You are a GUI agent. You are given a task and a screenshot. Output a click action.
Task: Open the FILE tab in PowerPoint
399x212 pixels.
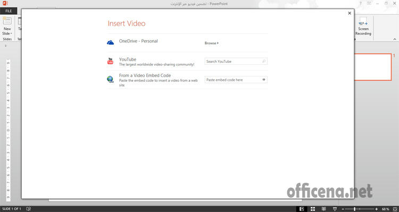pos(9,11)
